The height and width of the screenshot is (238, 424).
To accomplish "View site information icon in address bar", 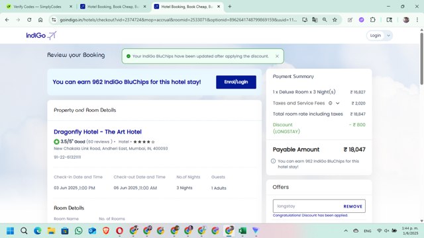I will (x=54, y=20).
